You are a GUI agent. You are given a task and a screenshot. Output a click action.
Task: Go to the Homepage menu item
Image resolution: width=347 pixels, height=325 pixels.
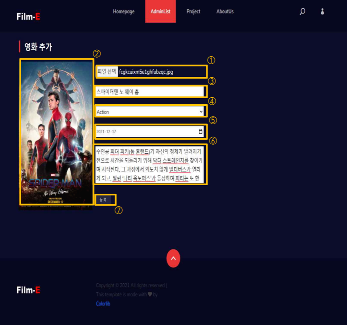pos(124,11)
